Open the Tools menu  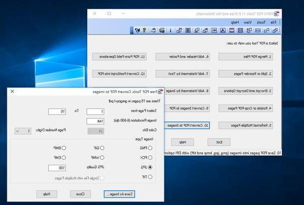[x=261, y=22]
